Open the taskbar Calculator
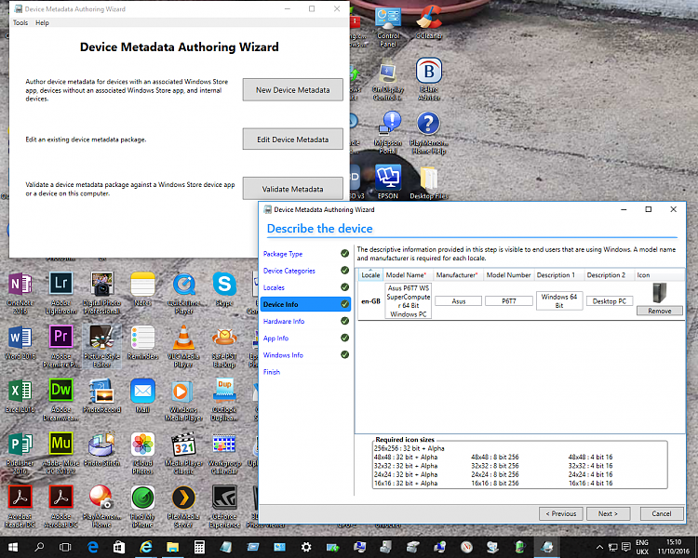The width and height of the screenshot is (698, 558). (x=199, y=547)
